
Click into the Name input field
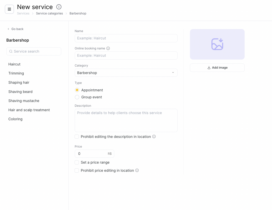[x=126, y=38]
